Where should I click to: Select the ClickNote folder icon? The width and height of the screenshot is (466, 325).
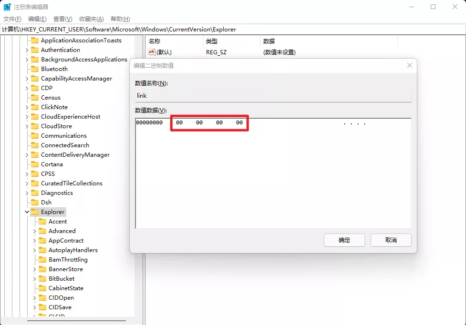tap(35, 107)
